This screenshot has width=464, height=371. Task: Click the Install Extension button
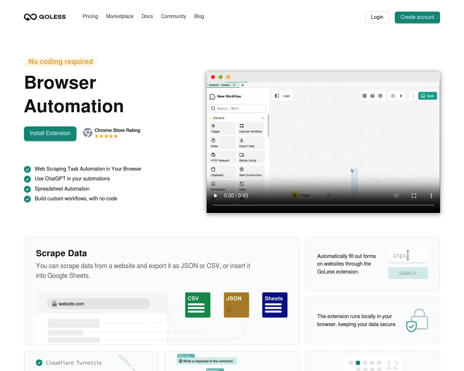[50, 134]
